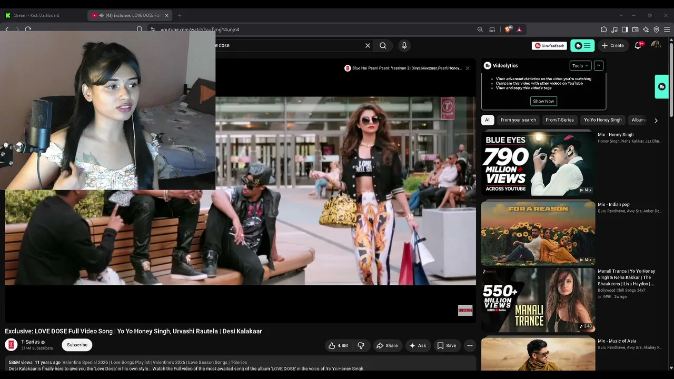Click Show Now in Videolytics
This screenshot has height=379, width=674.
(x=543, y=101)
